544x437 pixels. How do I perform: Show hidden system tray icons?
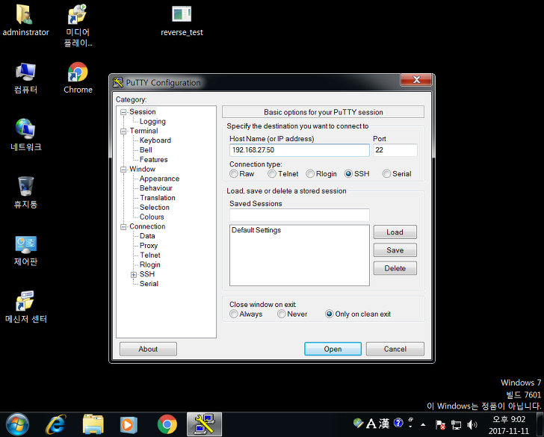click(423, 424)
